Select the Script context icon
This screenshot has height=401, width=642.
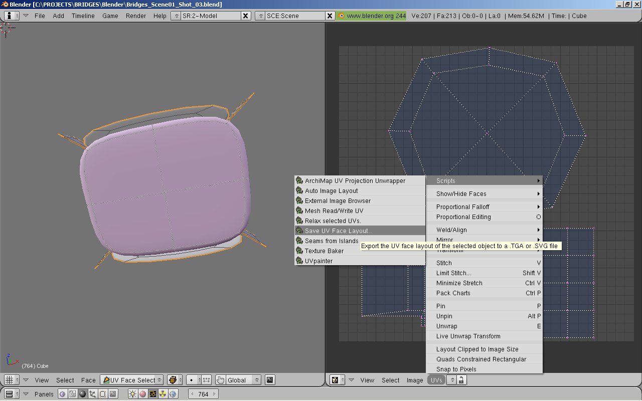[x=73, y=394]
